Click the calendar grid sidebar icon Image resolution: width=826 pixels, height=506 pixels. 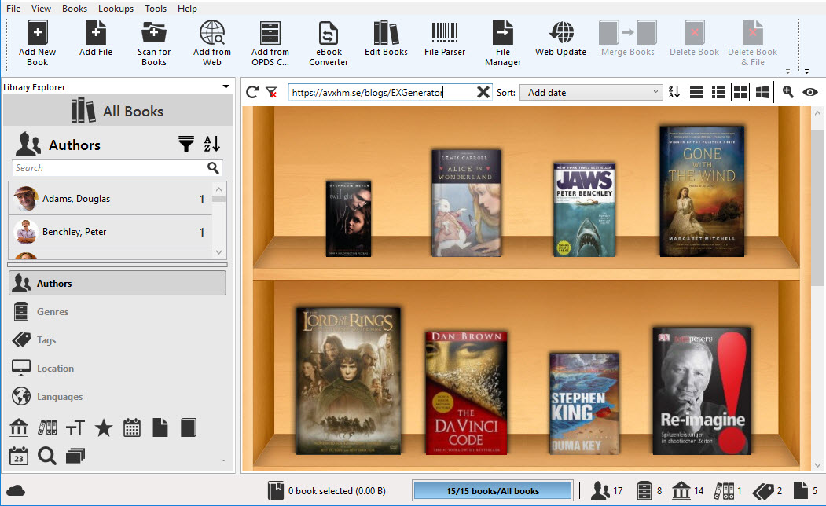pos(132,427)
